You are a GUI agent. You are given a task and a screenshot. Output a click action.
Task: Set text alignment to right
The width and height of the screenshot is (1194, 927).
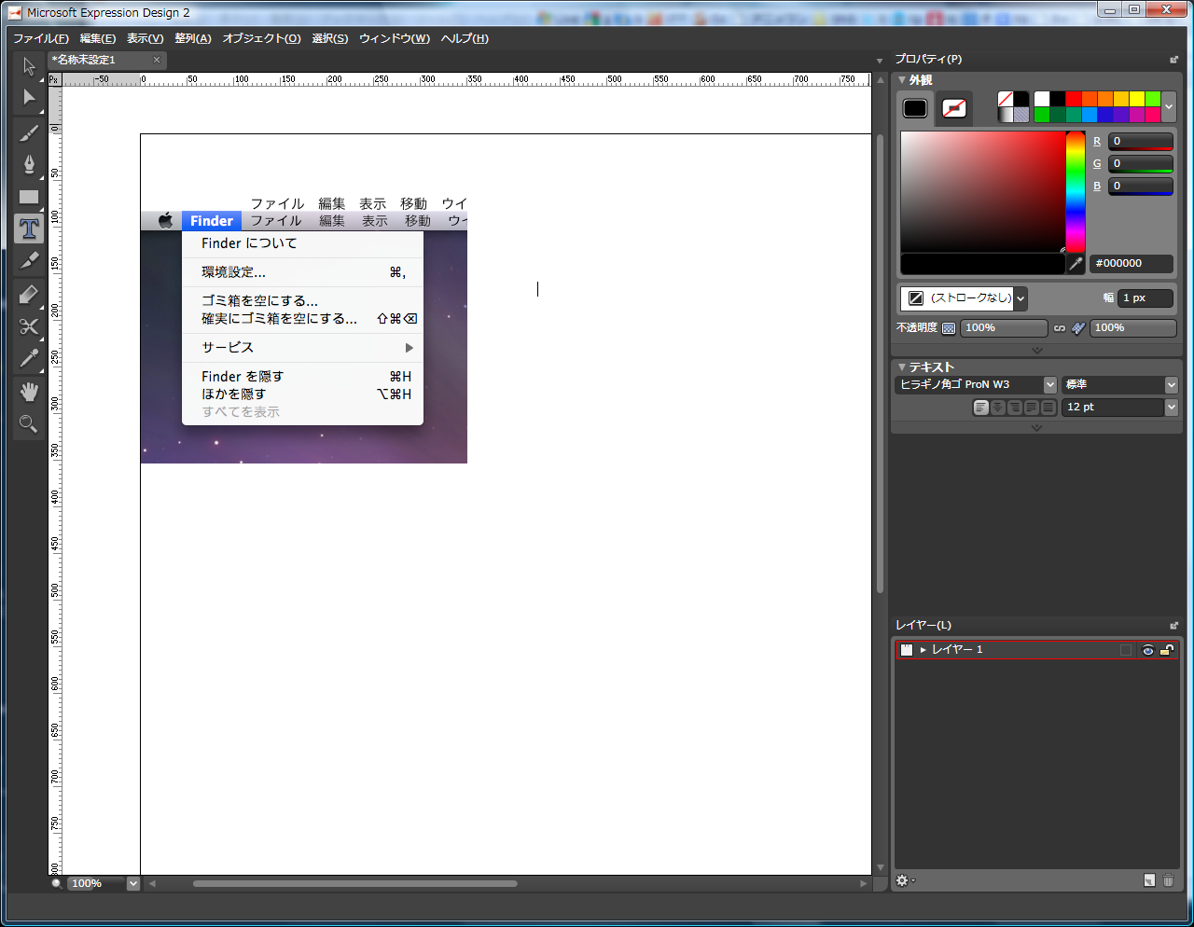click(1015, 408)
